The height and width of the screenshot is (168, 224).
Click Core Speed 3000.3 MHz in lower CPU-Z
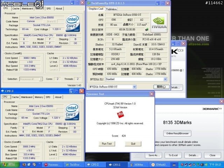[29, 147]
